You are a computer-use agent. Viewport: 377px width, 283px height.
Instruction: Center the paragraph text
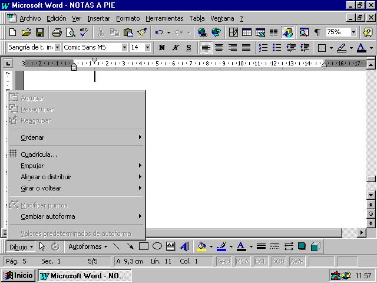219,48
